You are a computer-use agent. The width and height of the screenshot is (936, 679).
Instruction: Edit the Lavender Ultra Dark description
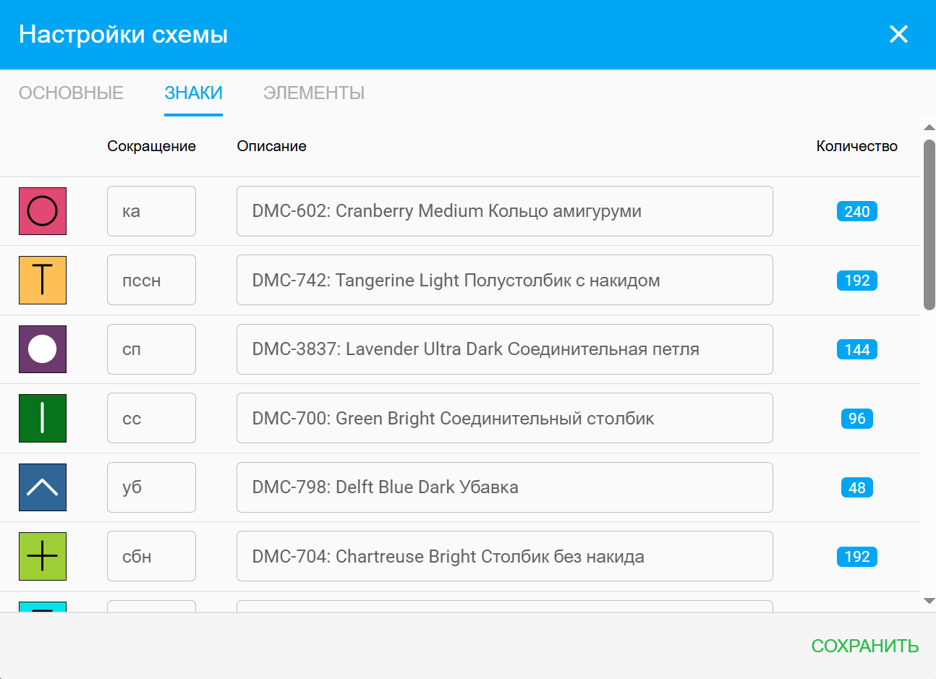pos(504,349)
